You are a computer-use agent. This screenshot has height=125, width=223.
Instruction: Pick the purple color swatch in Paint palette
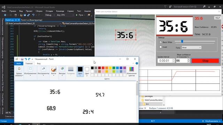125,68
